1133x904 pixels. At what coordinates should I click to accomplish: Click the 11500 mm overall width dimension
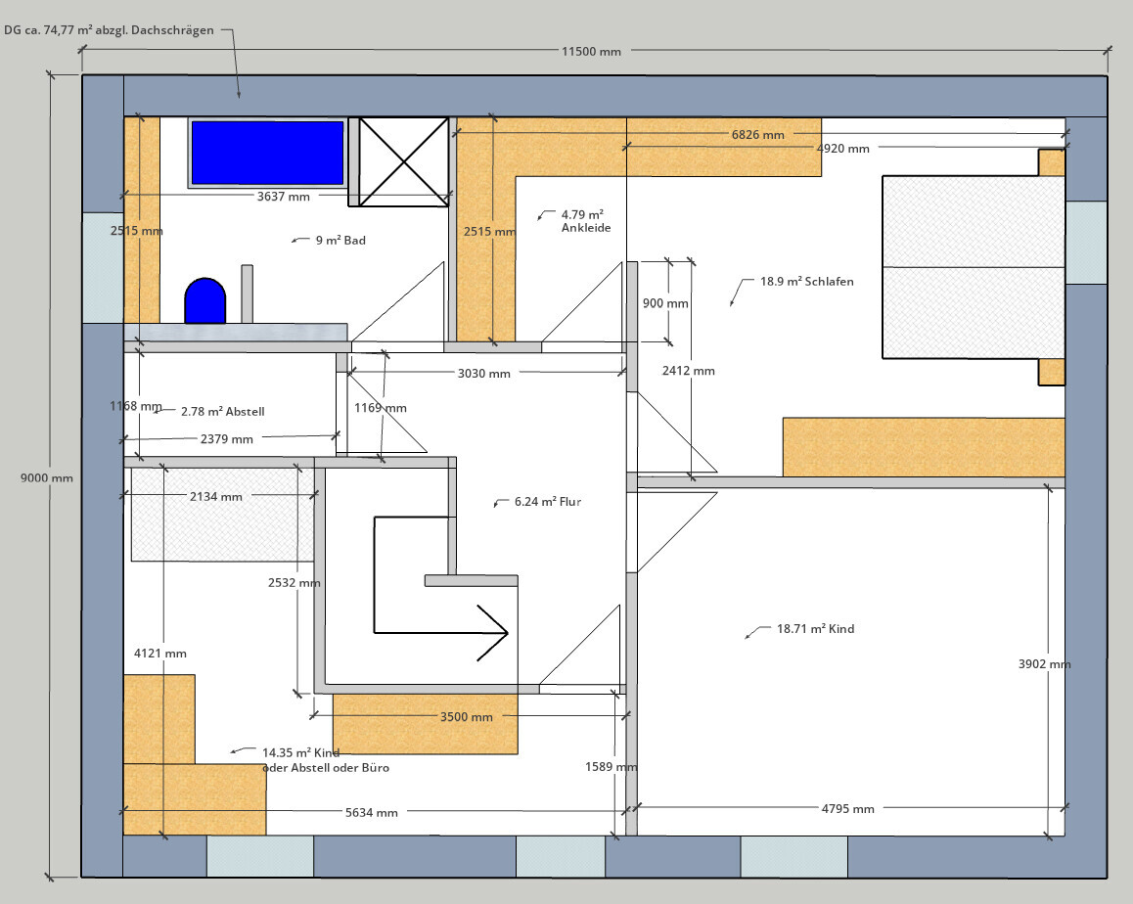pos(590,52)
